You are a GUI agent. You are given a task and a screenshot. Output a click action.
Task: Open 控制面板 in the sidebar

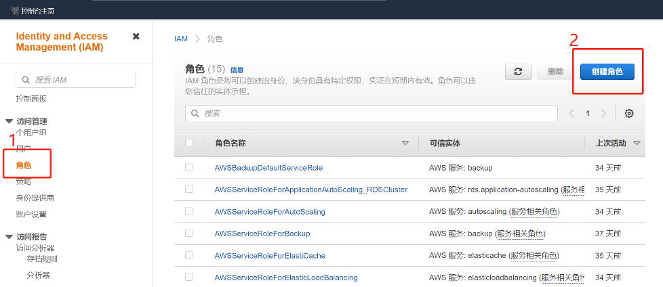pos(31,99)
